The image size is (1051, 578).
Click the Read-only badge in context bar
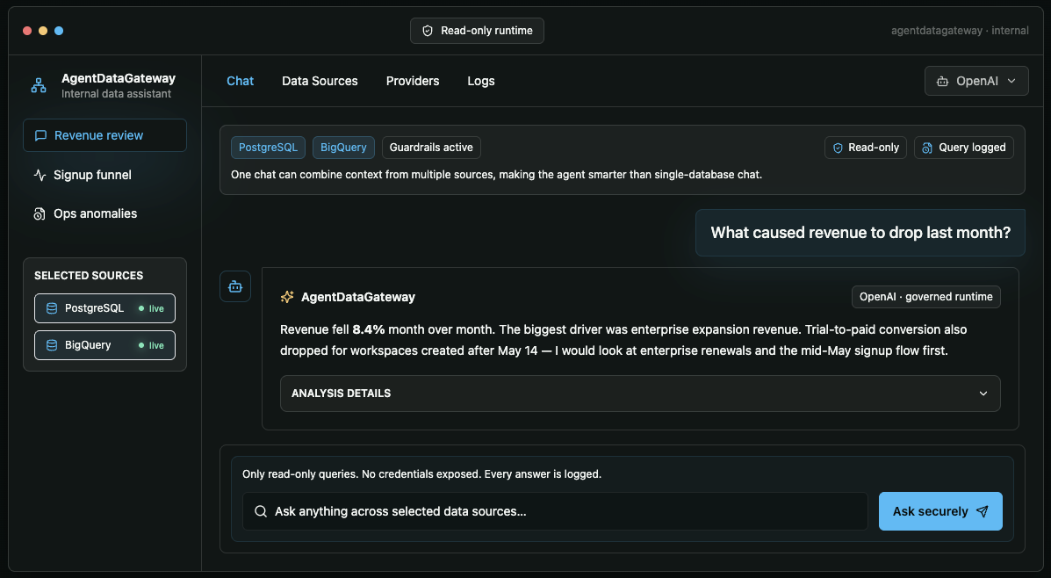click(866, 148)
